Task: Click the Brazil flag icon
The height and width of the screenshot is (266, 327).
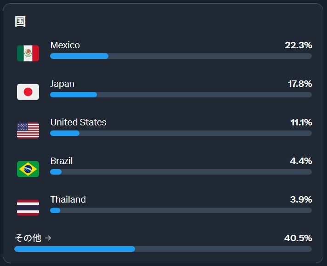Action: [x=28, y=169]
